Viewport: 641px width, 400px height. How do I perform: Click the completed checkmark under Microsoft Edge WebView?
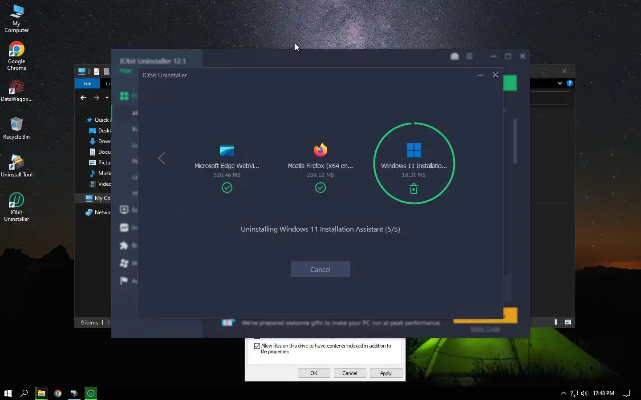(227, 188)
